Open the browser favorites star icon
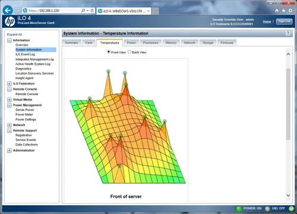 [x=283, y=11]
